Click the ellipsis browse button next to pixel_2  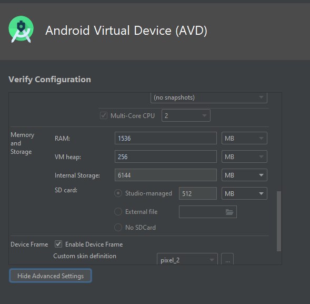coord(227,259)
